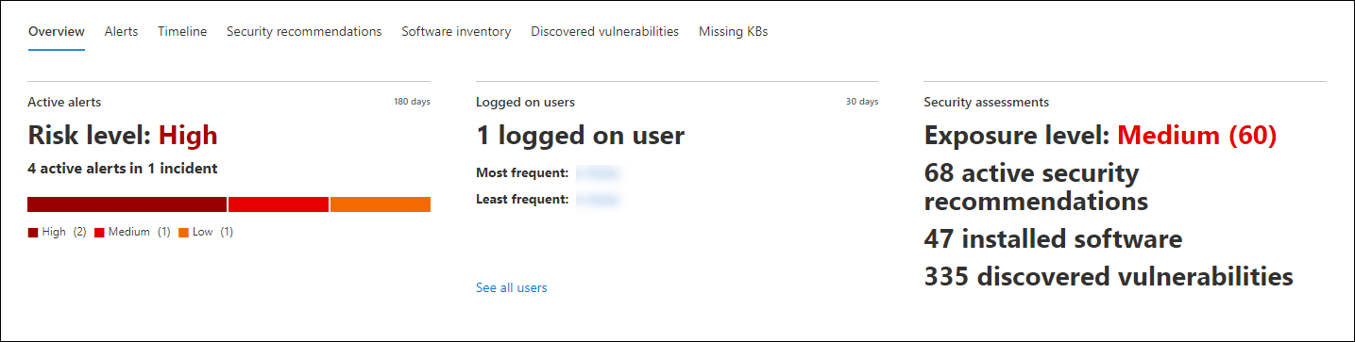Screen dimensions: 1355x342
Task: Click the orange Low severity bar segment
Action: point(381,204)
